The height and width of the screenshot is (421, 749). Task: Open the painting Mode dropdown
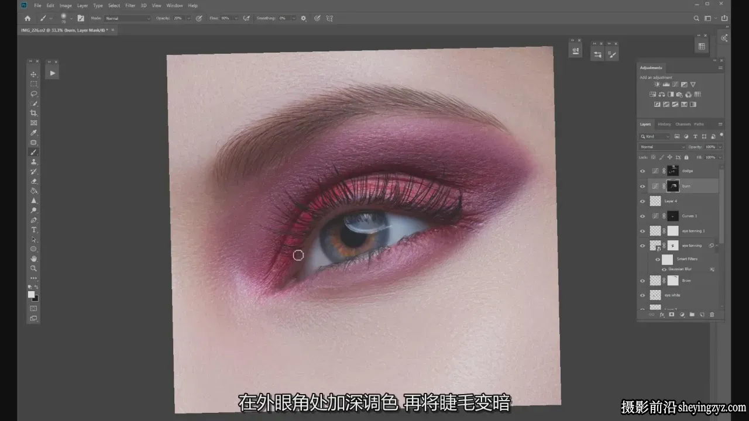pyautogui.click(x=128, y=18)
